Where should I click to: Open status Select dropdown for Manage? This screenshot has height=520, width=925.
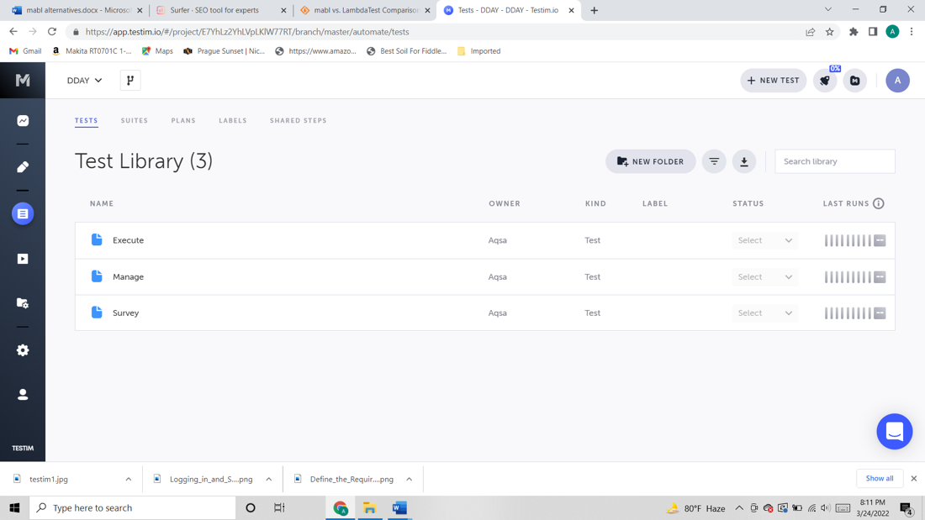point(764,277)
